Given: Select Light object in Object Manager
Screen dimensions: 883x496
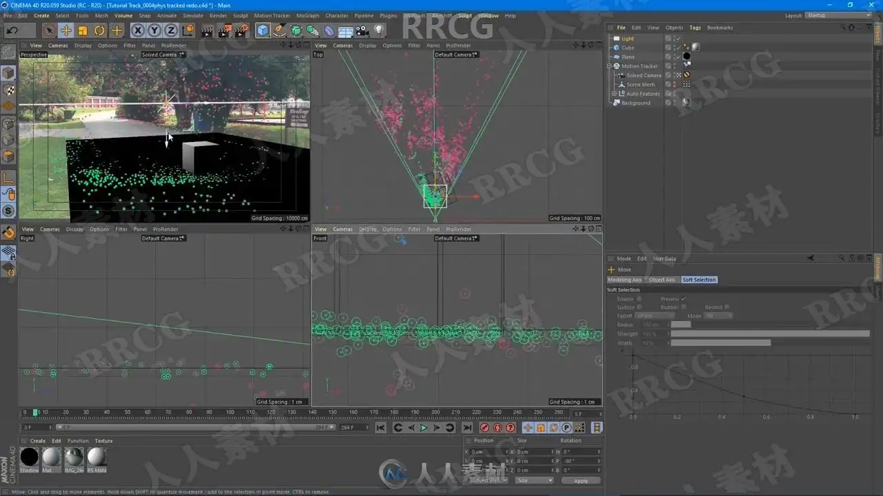Looking at the screenshot, I should click(x=627, y=39).
